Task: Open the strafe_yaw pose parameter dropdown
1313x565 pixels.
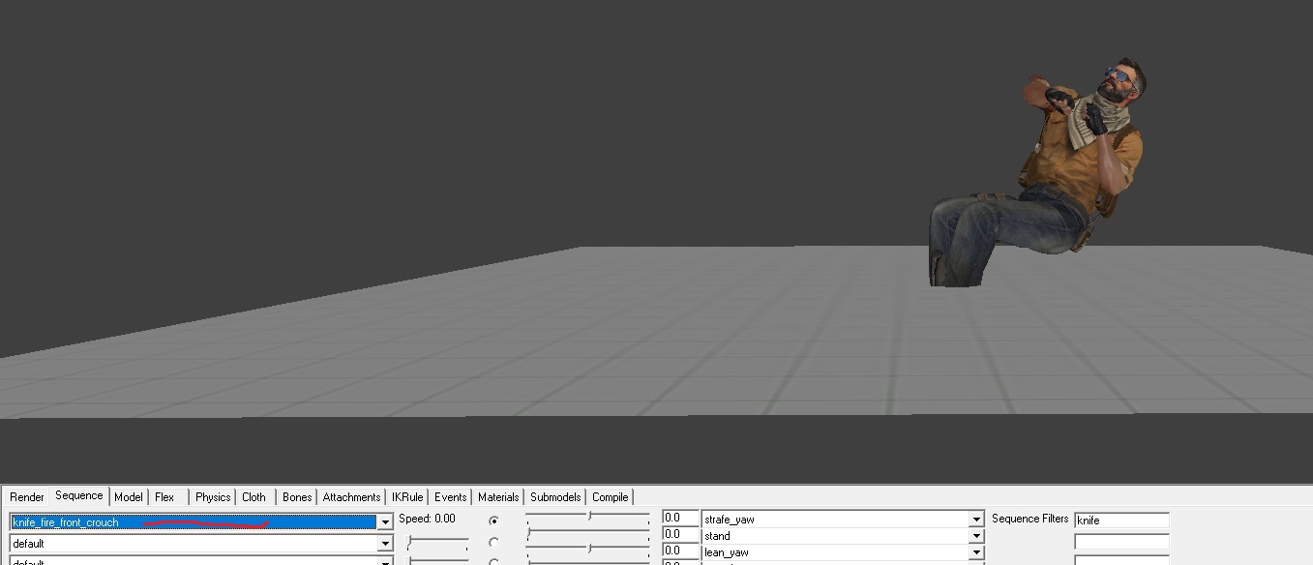Action: pyautogui.click(x=976, y=520)
